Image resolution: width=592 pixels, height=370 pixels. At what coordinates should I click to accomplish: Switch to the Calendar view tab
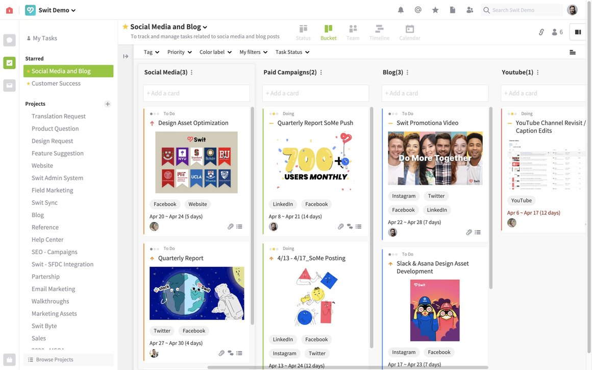click(x=409, y=32)
